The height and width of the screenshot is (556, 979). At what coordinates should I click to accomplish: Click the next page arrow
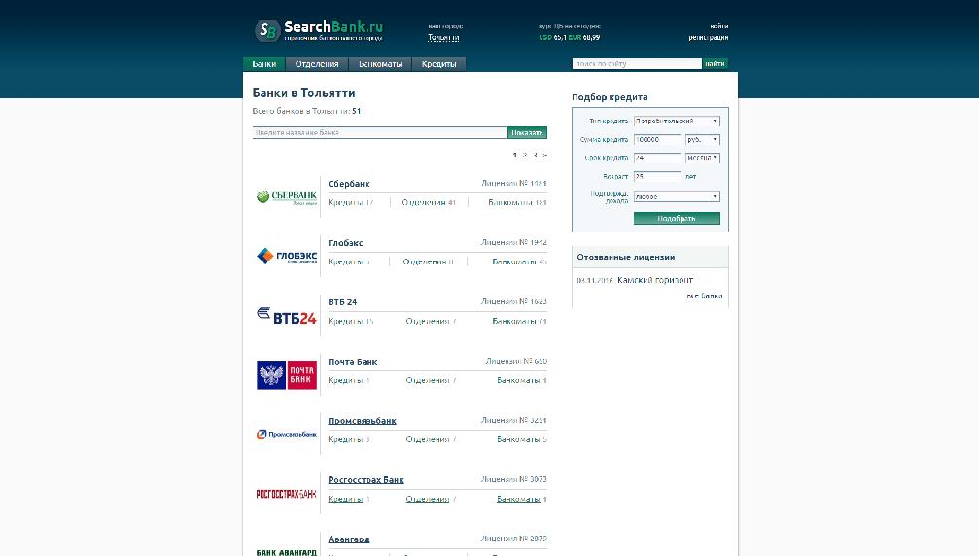tap(545, 156)
